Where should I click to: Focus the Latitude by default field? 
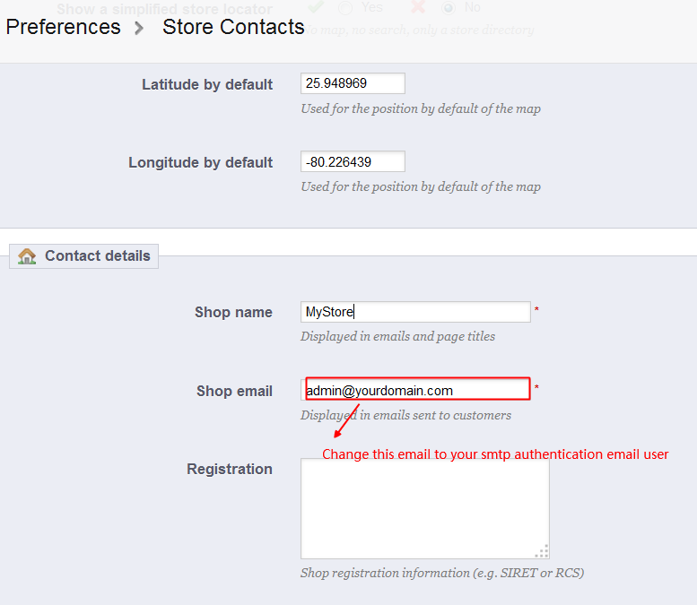coord(353,84)
